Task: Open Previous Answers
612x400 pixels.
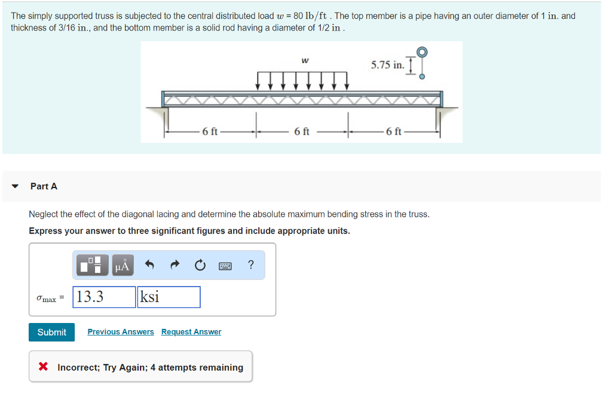Action: (120, 332)
